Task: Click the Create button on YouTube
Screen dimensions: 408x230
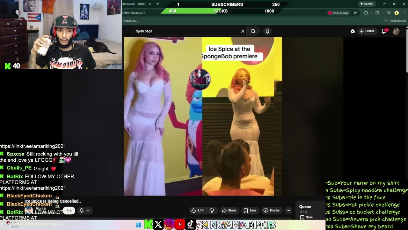Action: coord(367,31)
